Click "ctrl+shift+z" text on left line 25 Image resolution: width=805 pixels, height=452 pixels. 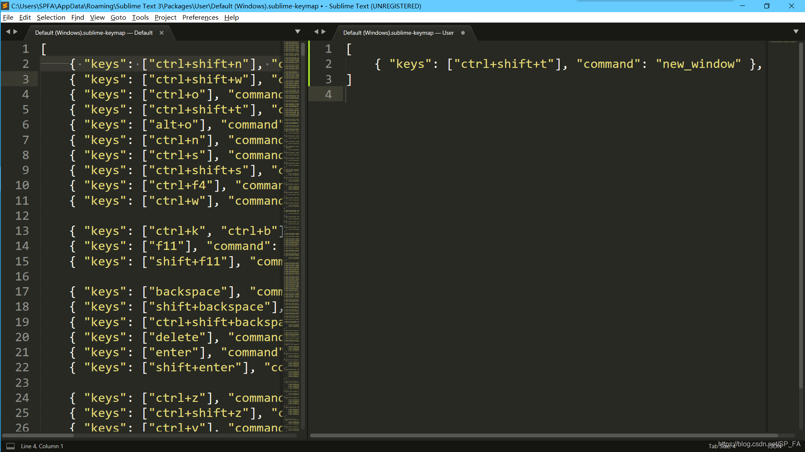(199, 413)
